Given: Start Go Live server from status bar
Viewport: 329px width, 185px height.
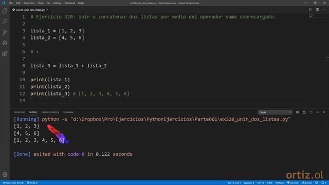Looking at the screenshot, I should pyautogui.click(x=293, y=183).
